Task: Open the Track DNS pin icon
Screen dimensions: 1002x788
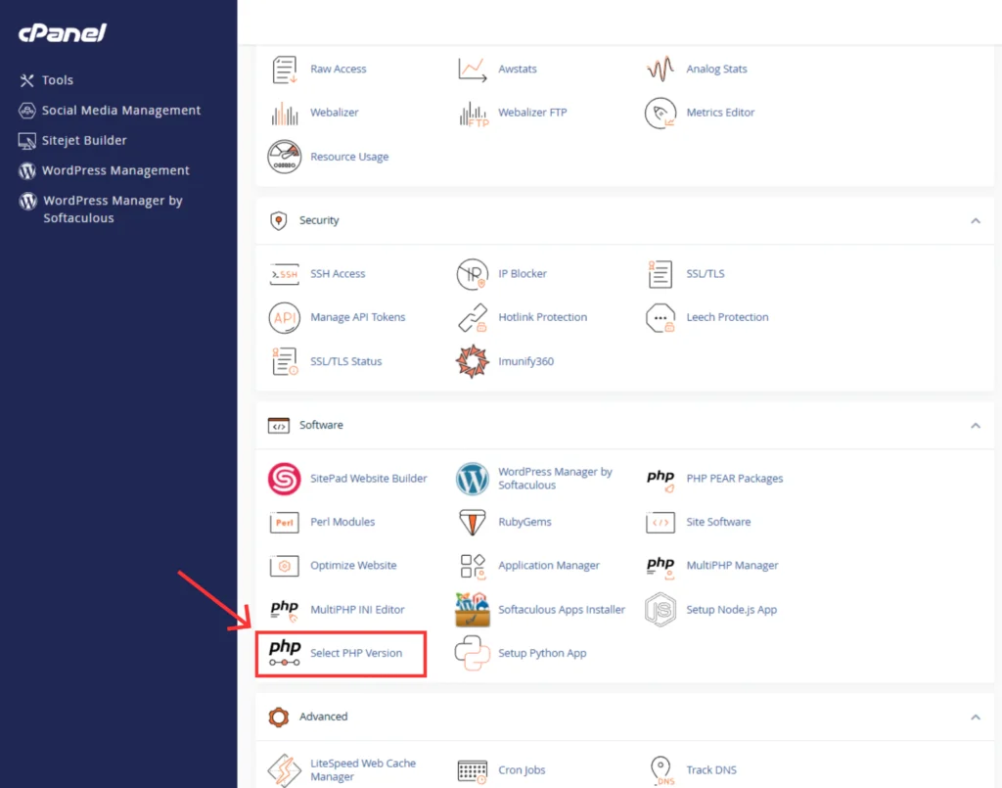Action: tap(660, 770)
